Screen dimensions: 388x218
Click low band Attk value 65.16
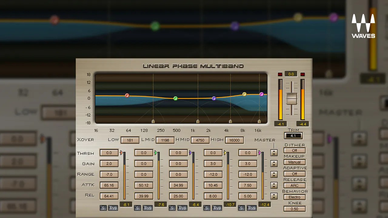(x=109, y=185)
